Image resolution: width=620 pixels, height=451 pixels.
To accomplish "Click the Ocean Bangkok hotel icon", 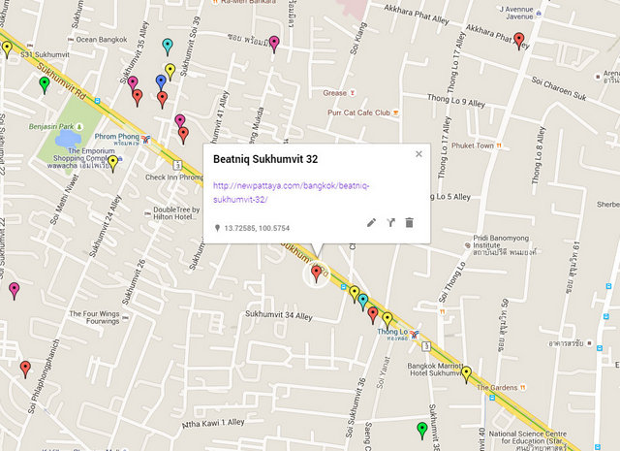I will (71, 40).
